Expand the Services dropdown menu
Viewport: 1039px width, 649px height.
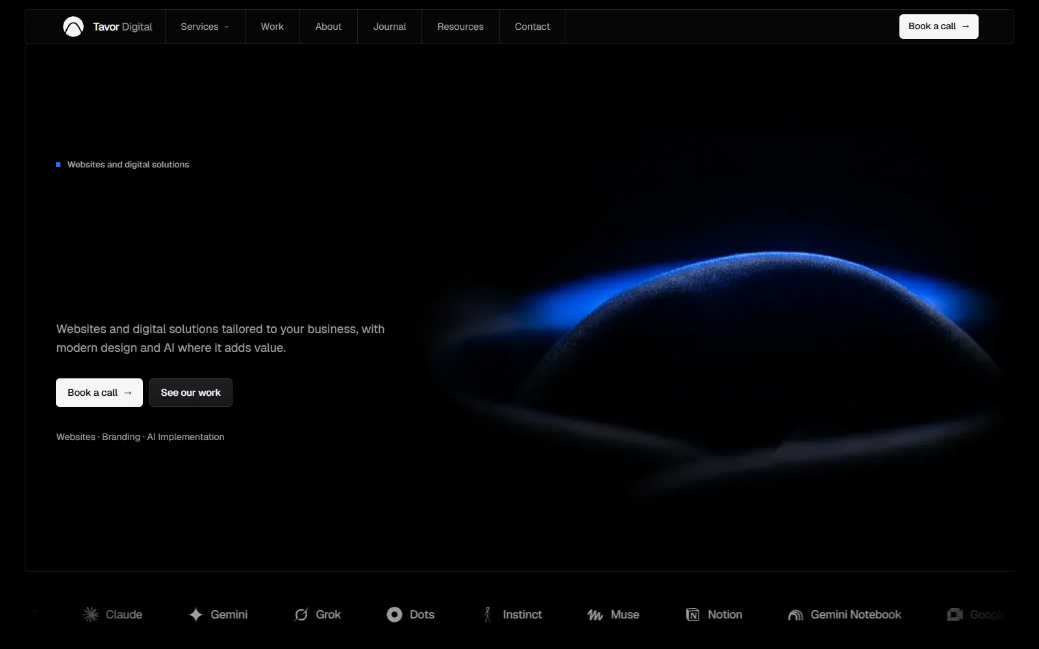[x=205, y=27]
